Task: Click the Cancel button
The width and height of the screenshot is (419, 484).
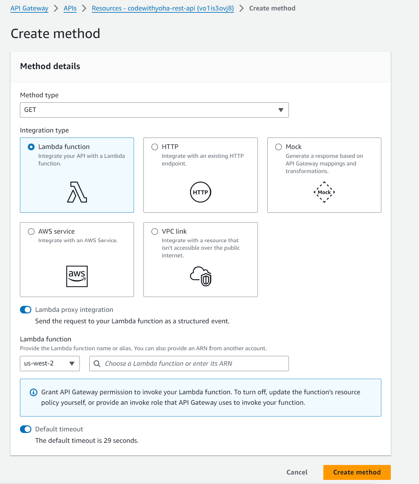Action: (297, 472)
